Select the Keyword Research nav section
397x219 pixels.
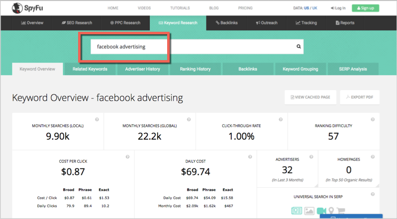(x=178, y=23)
